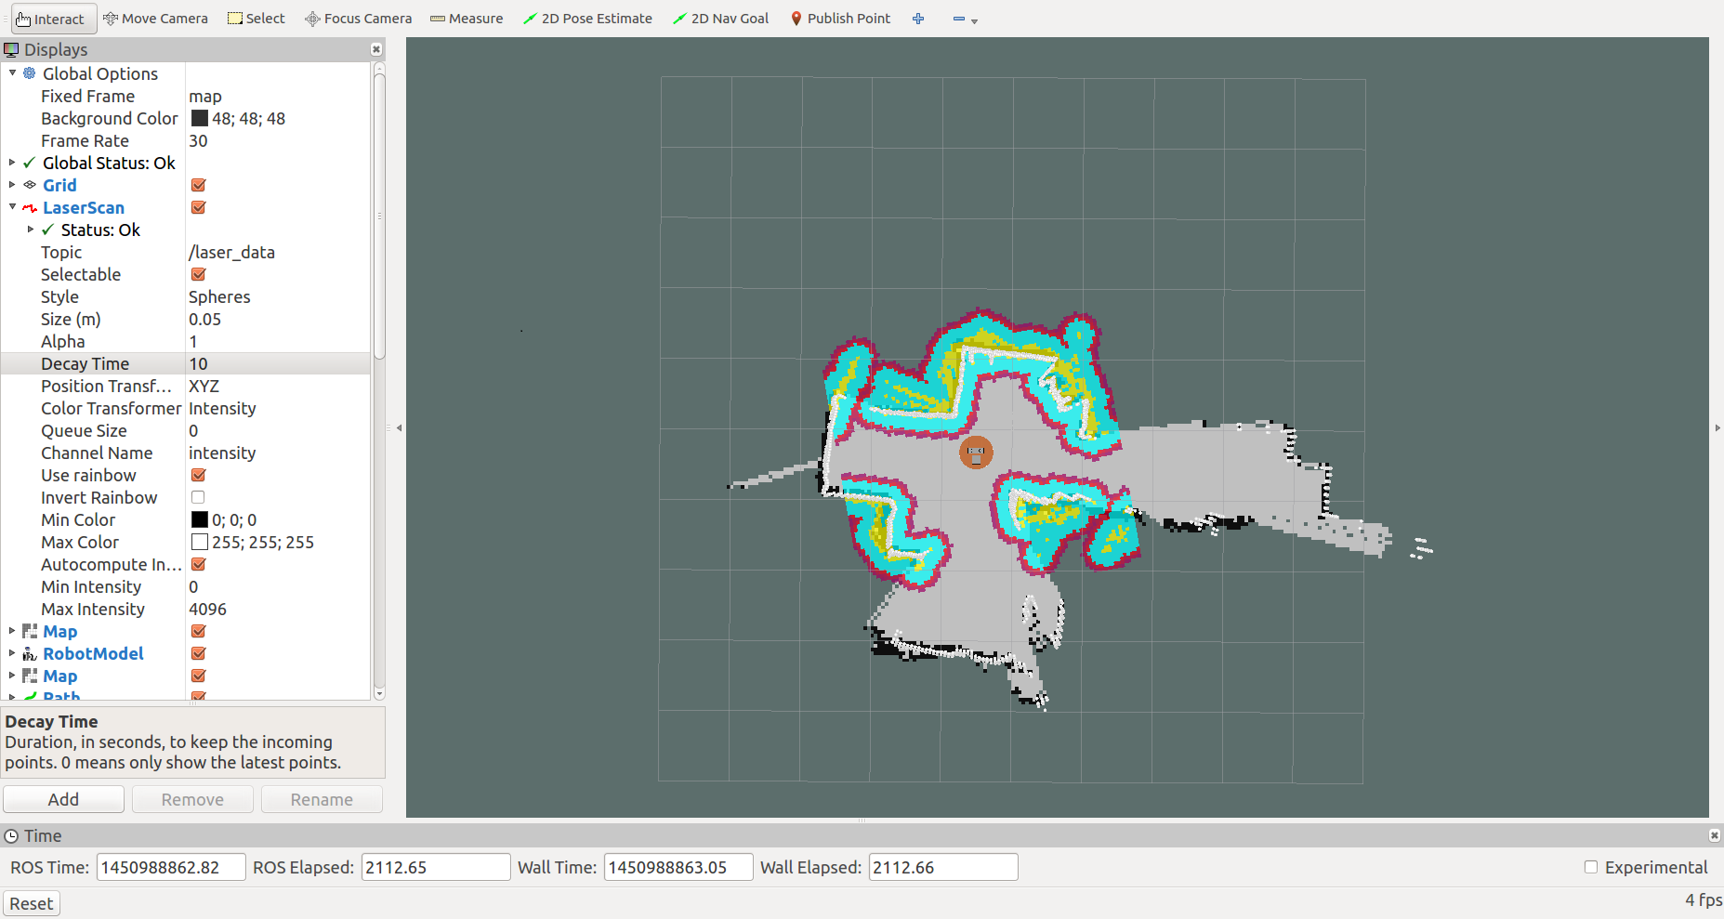
Task: Click the Reset button
Action: tap(32, 903)
